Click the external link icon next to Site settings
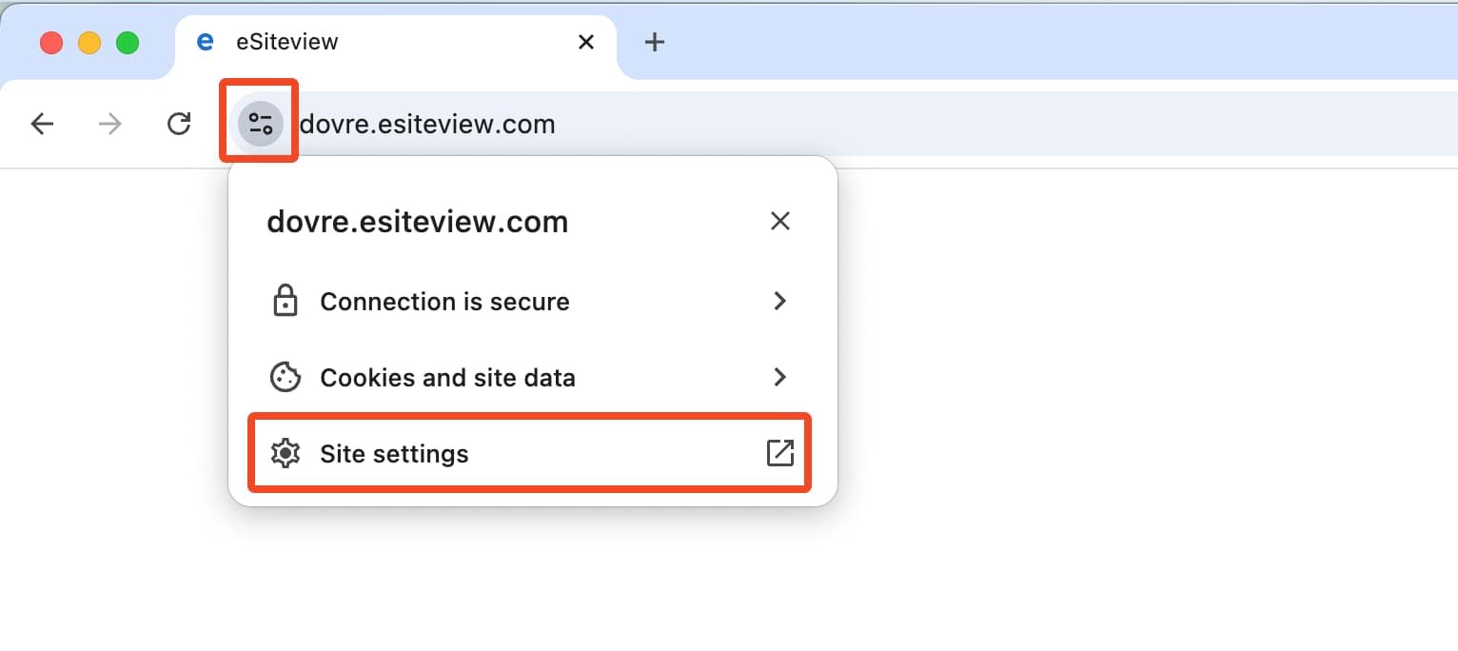This screenshot has width=1458, height=651. click(x=780, y=454)
